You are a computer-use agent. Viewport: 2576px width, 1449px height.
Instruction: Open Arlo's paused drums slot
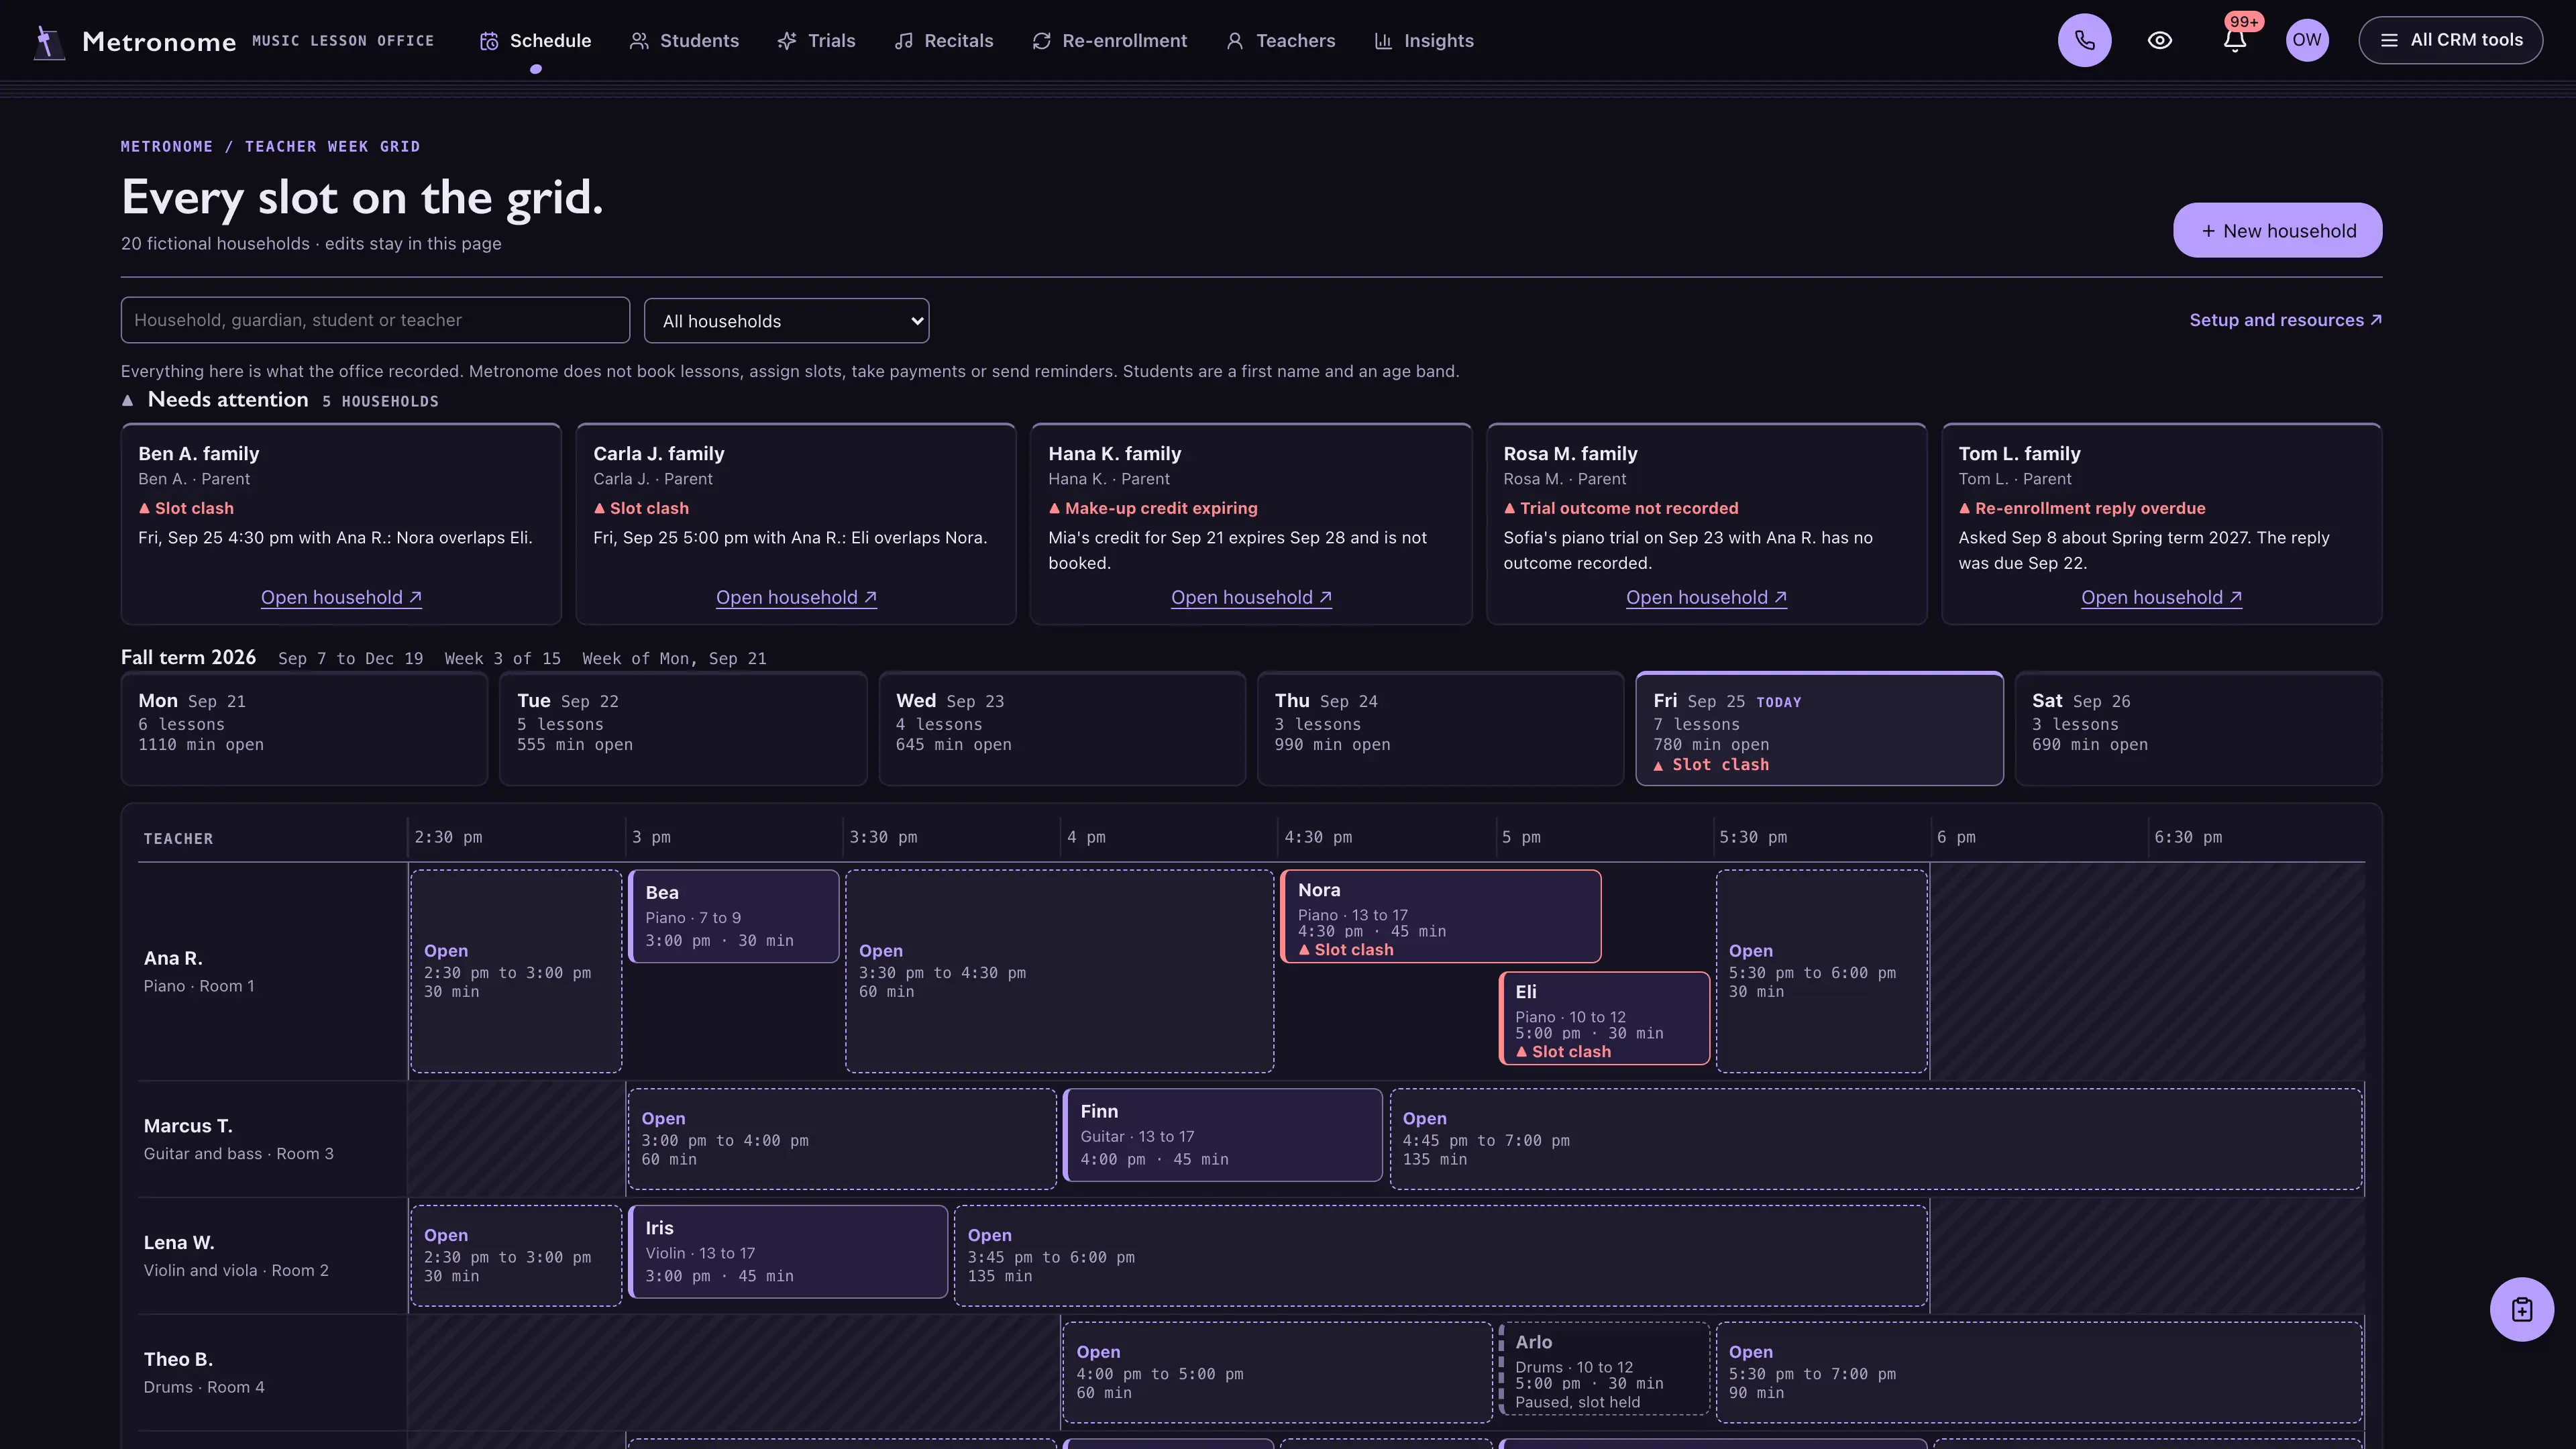[x=1604, y=1369]
